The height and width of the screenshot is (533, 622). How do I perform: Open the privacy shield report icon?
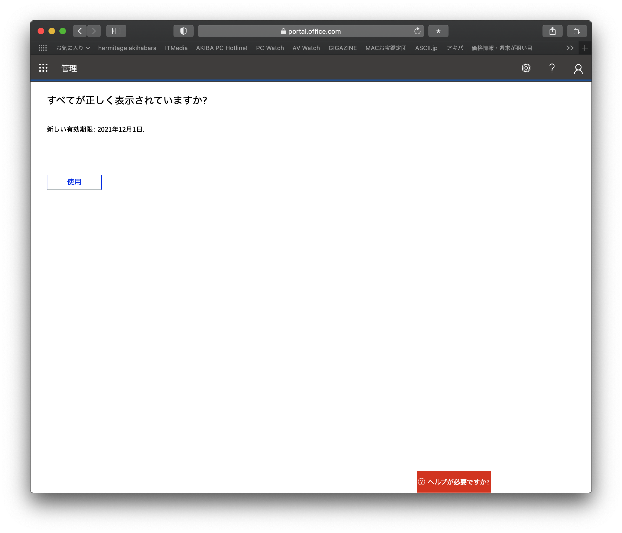click(184, 31)
